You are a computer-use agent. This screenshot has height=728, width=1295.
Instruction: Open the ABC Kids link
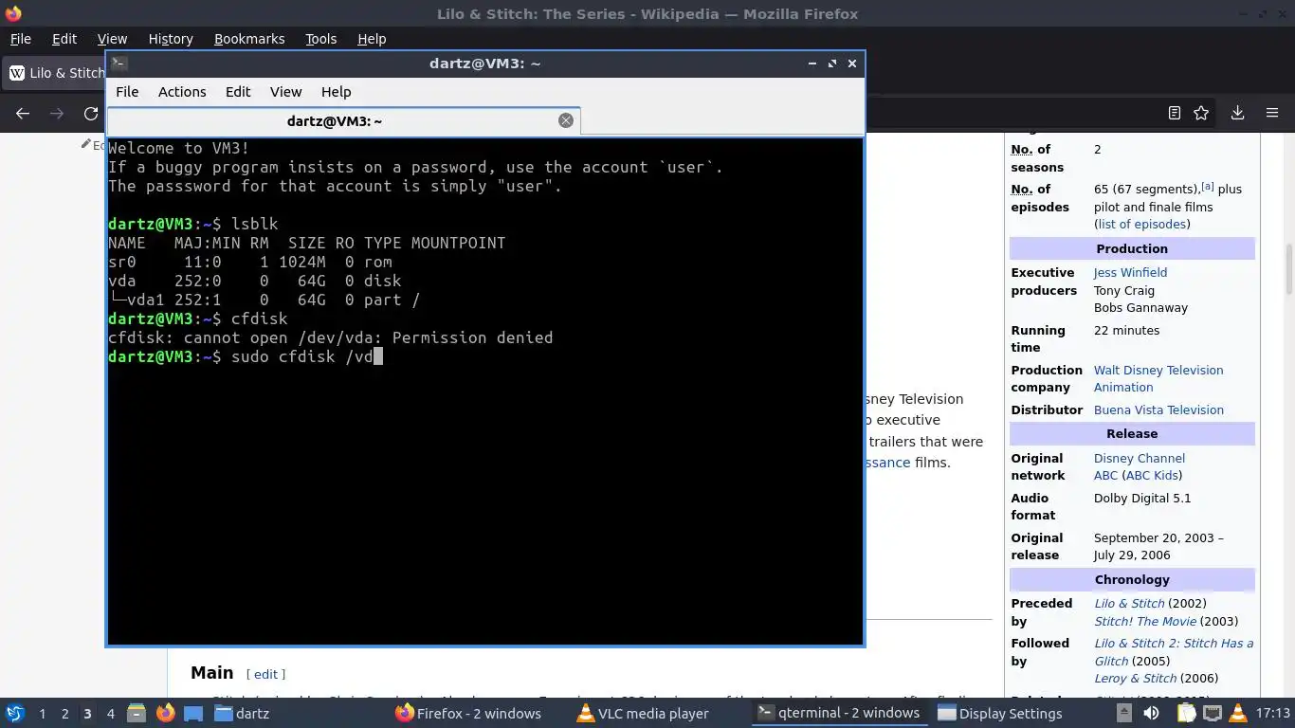pyautogui.click(x=1152, y=476)
